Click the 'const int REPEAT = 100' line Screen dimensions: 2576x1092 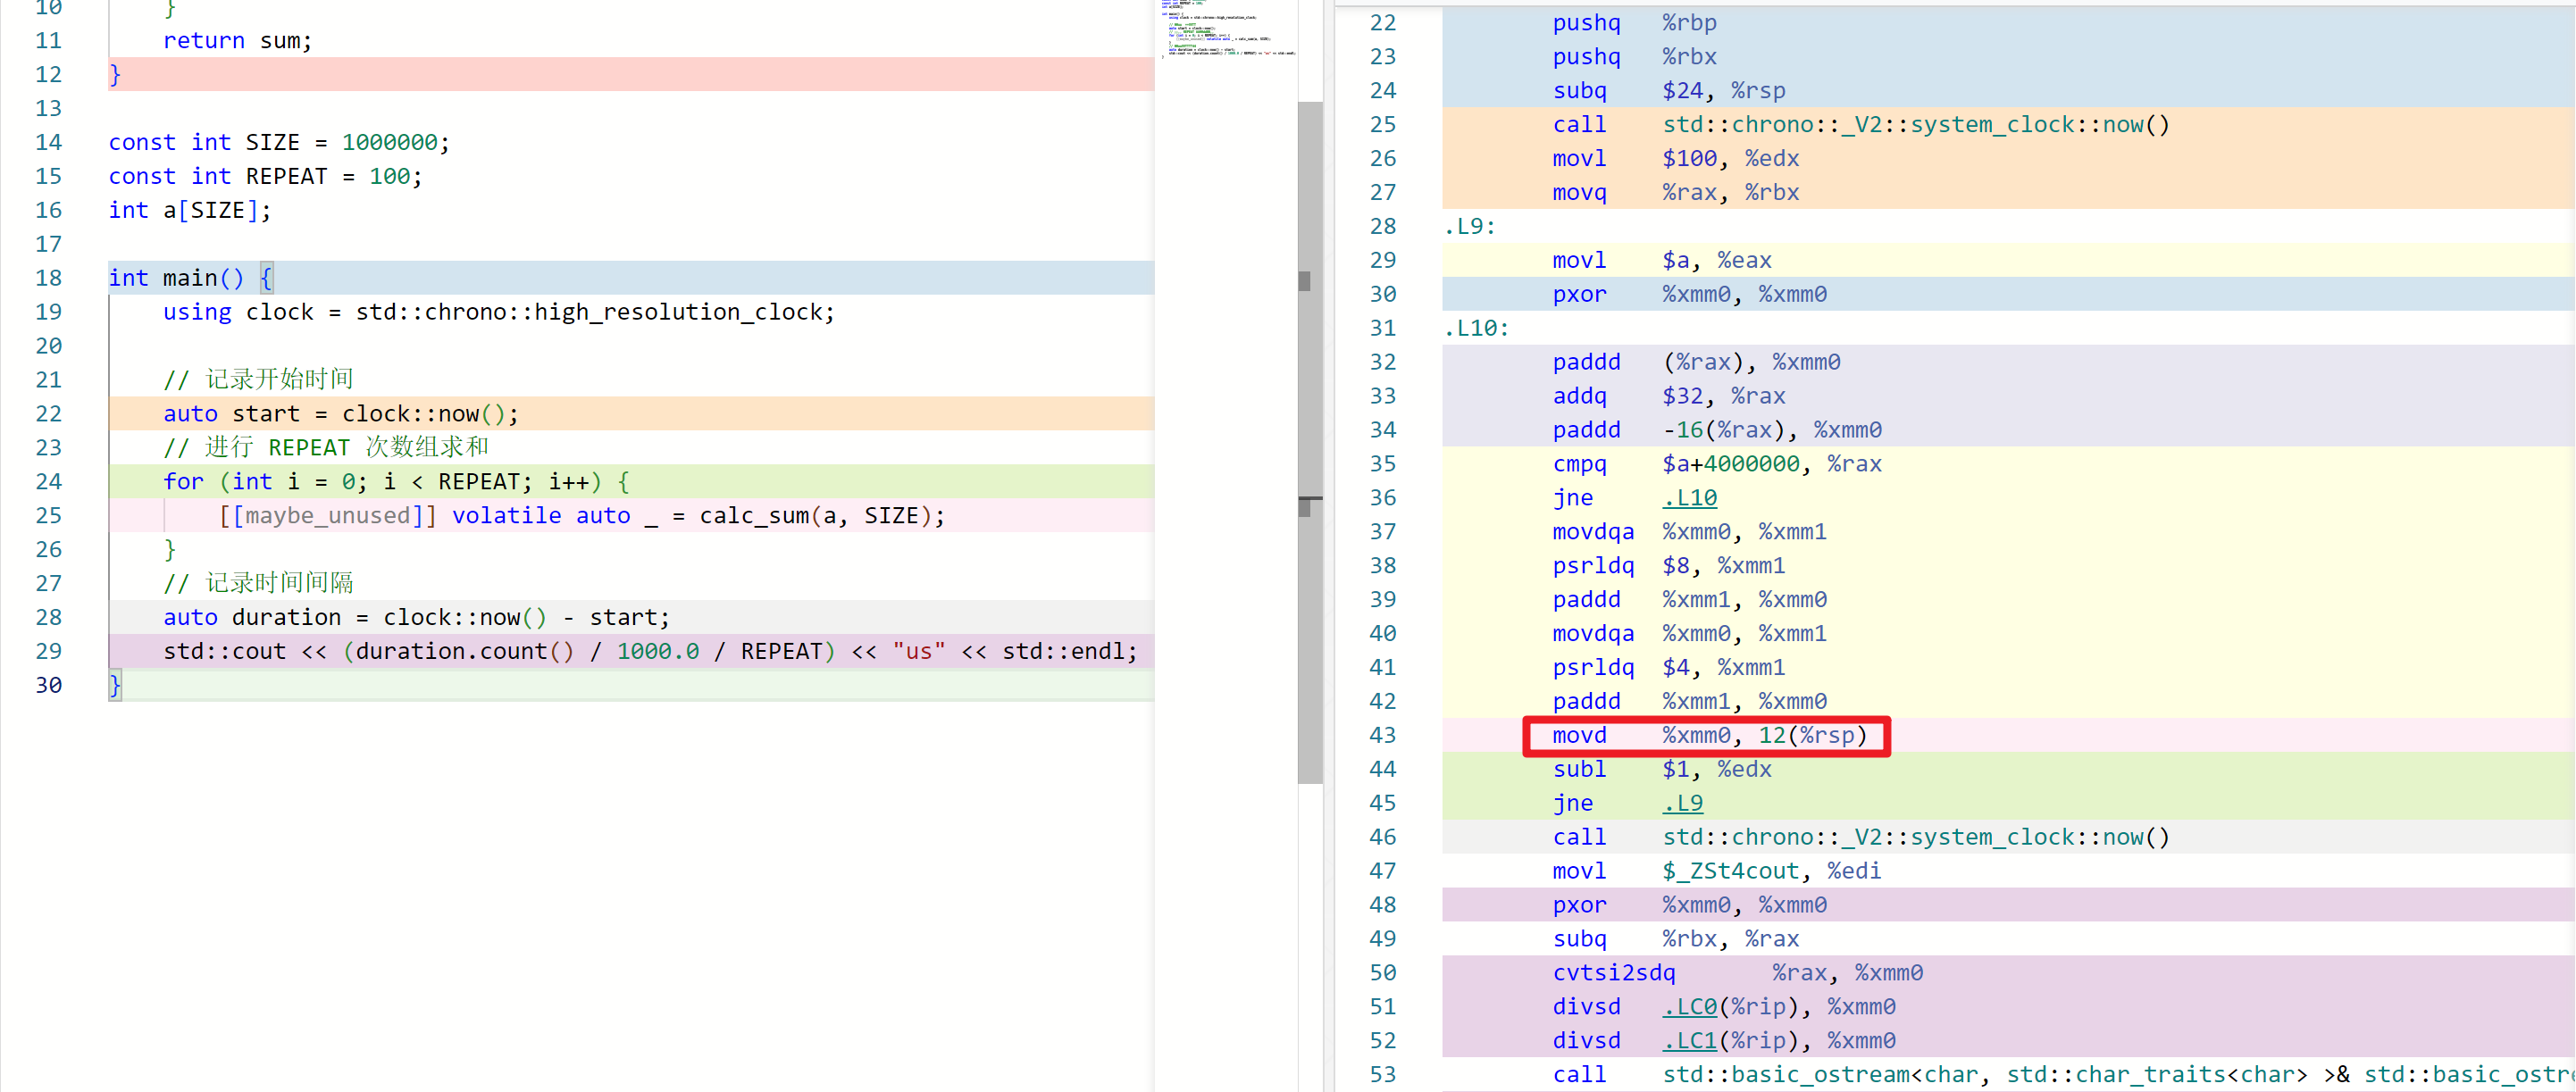265,176
